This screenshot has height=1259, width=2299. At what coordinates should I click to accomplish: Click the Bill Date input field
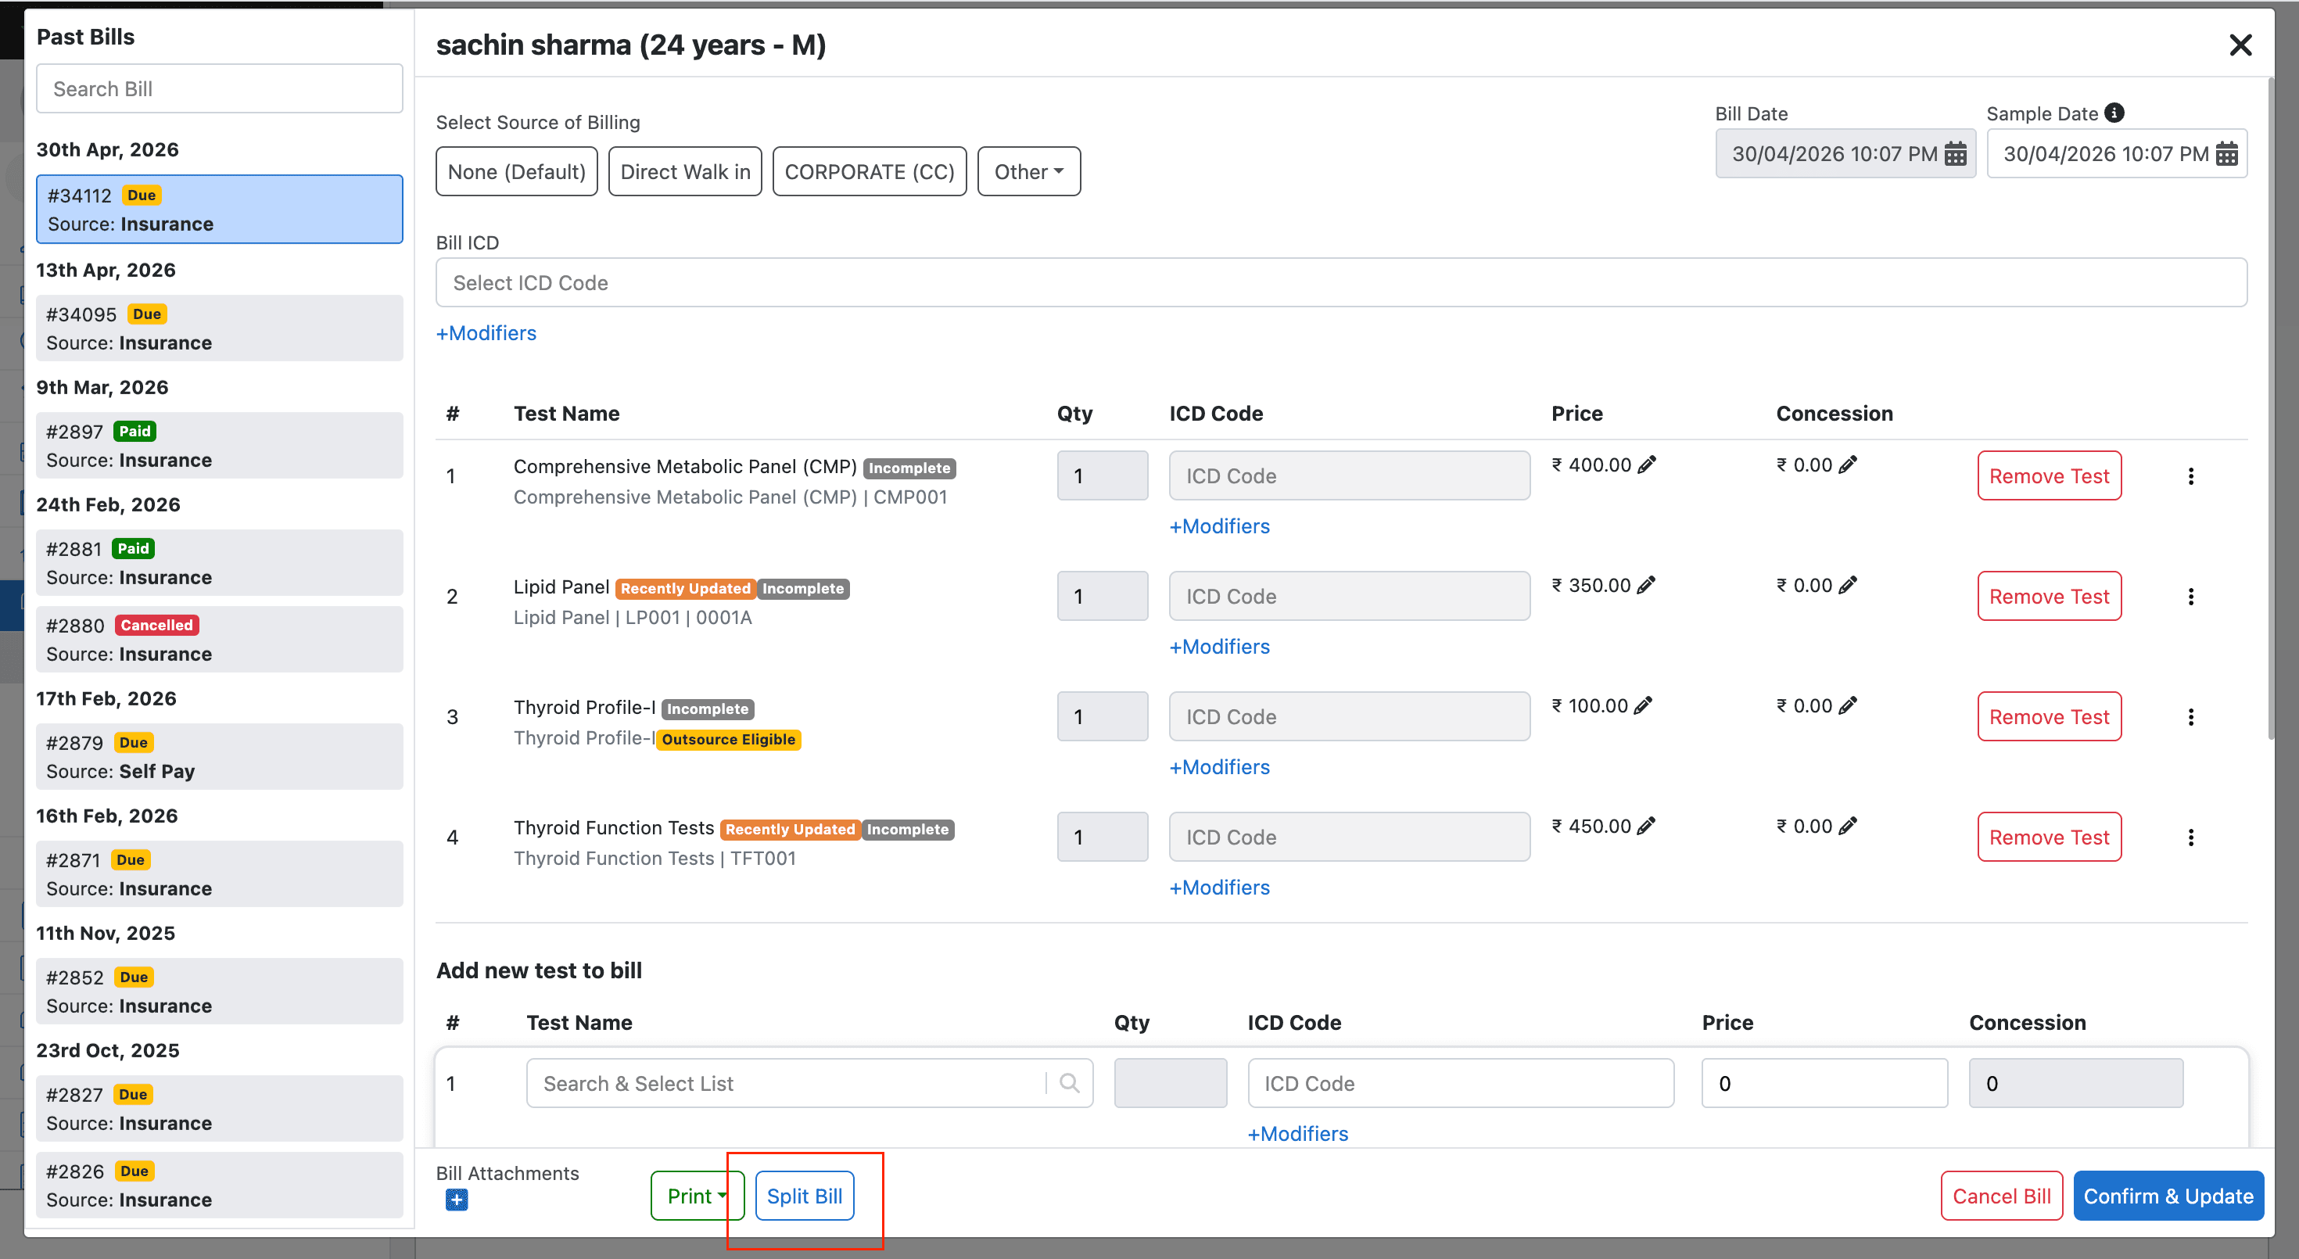click(x=1845, y=153)
